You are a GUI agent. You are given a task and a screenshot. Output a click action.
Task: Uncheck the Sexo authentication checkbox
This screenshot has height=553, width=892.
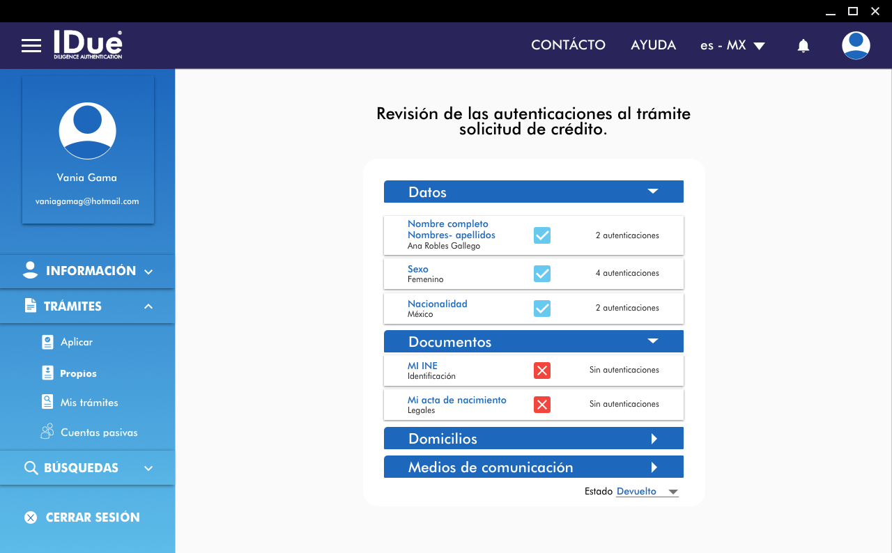pos(541,273)
